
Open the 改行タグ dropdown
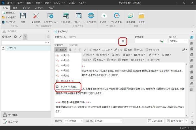[73, 121]
